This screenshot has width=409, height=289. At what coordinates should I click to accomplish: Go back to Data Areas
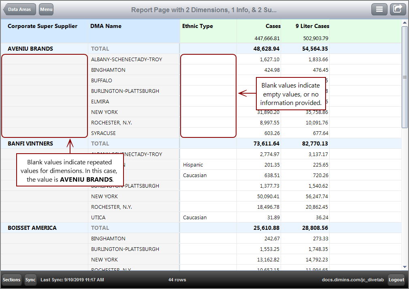click(19, 9)
